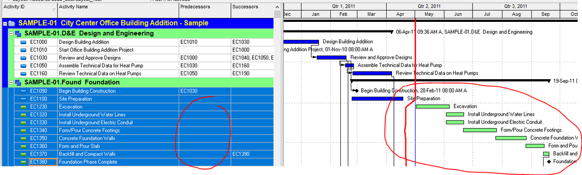Select the EC1330 green activity icon
582x175 pixels.
tap(24, 122)
